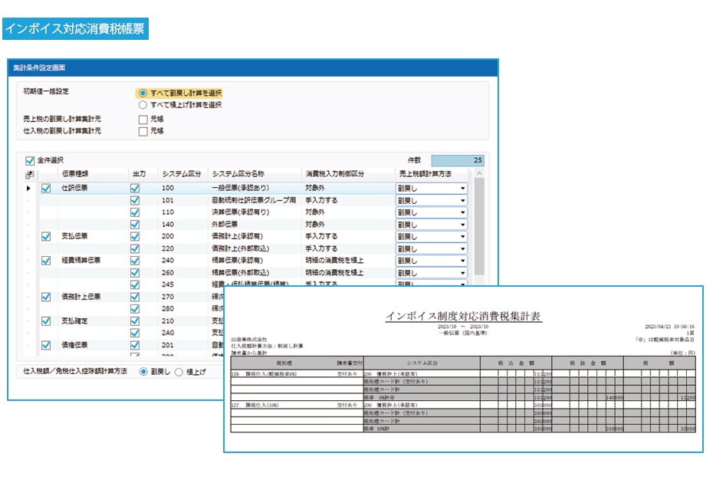Uncheck the 経費精算伝票 row checkbox
This screenshot has height=483, width=713.
click(x=46, y=261)
